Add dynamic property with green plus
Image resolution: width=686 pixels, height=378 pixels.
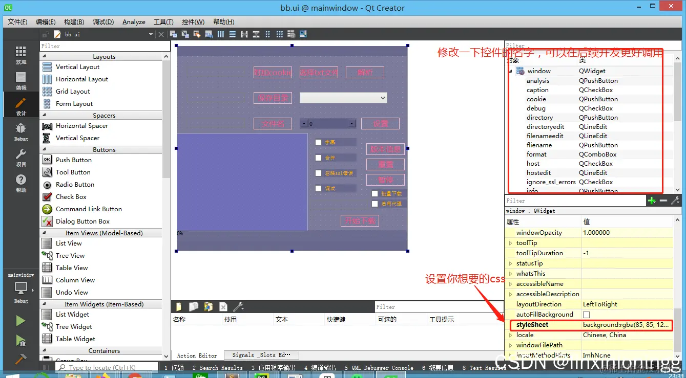(652, 201)
